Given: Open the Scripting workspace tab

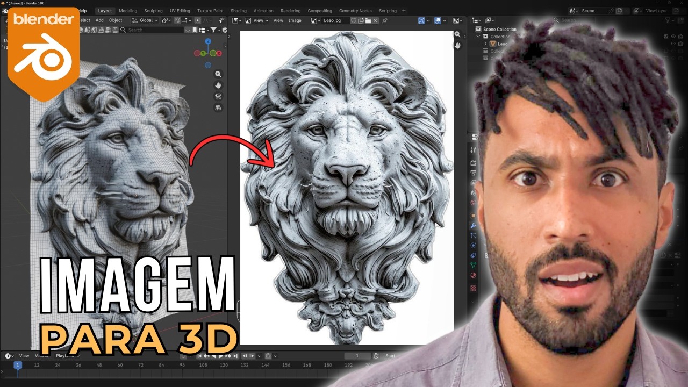Looking at the screenshot, I should point(388,11).
